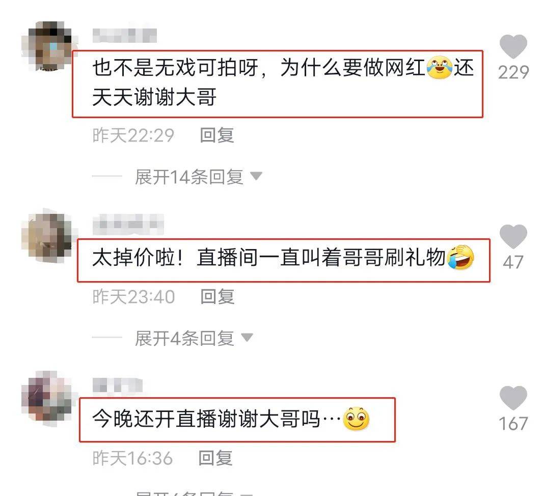Reply to the 昨天23:40 comment
Screen dimensions: 543x496
tap(218, 296)
